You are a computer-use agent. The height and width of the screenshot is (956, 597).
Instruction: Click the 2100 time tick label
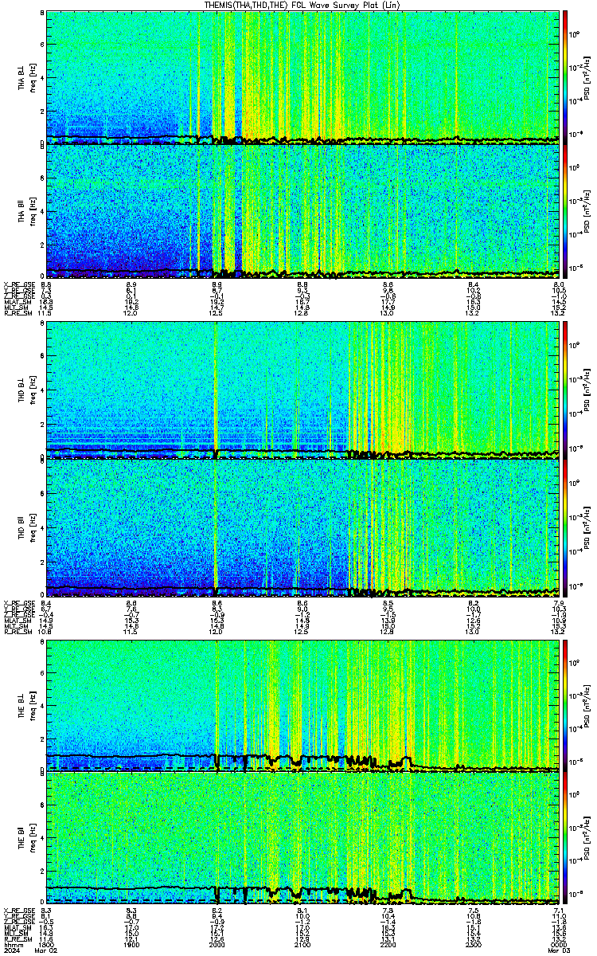302,944
